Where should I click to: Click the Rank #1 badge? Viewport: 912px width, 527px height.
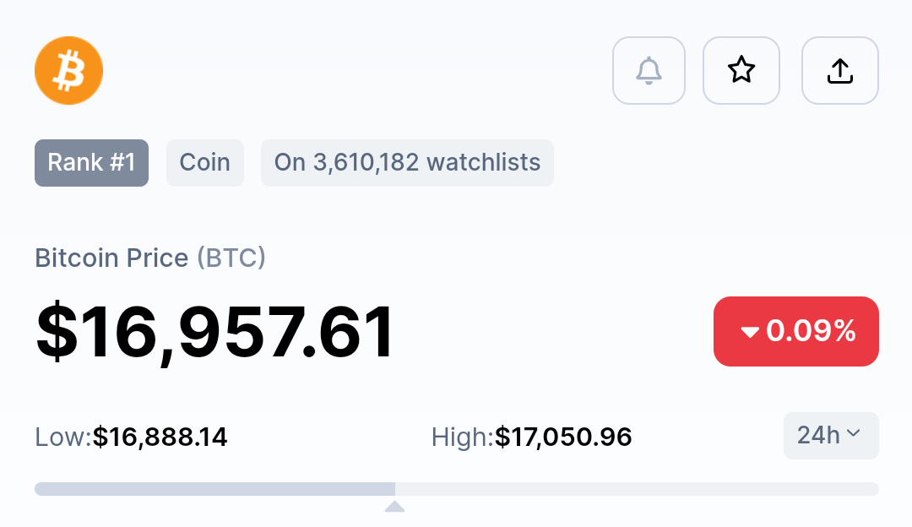[91, 163]
